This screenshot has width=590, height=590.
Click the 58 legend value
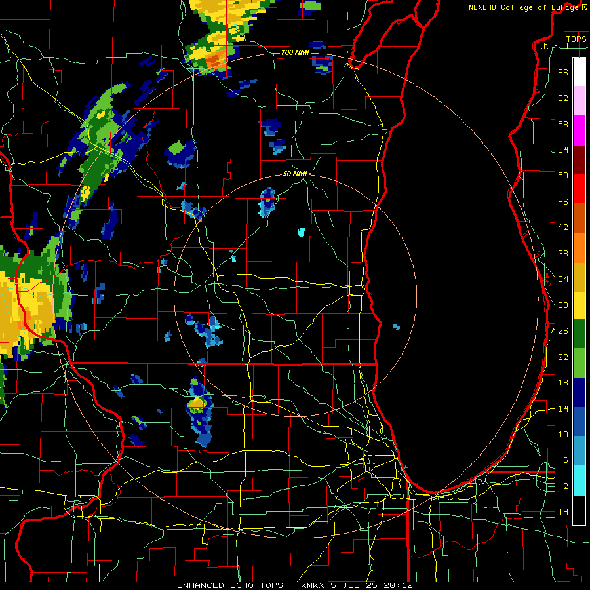(563, 124)
